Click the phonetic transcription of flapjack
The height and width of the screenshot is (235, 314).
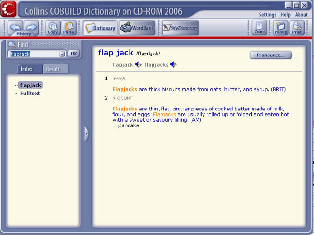[148, 54]
